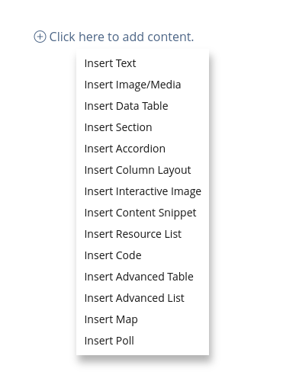Image resolution: width=283 pixels, height=375 pixels.
Task: Click the circled plus icon
Action: tap(40, 37)
